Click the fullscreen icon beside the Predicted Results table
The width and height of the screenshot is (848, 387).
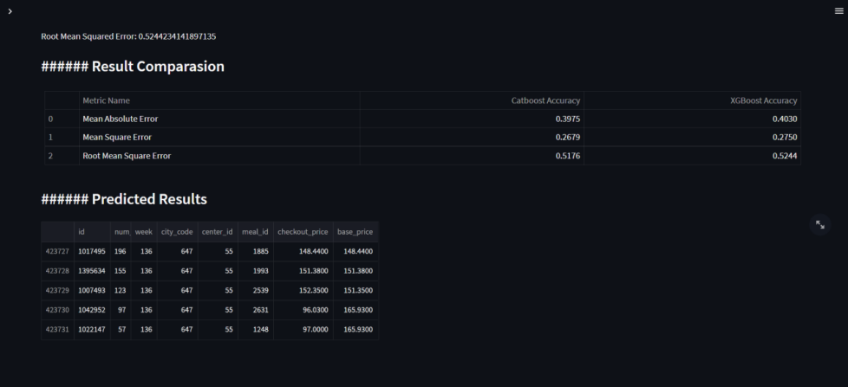tap(820, 225)
